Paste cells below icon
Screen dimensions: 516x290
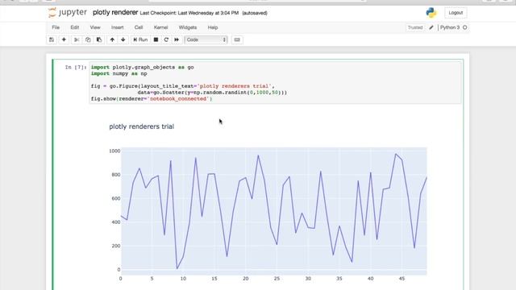[99, 39]
